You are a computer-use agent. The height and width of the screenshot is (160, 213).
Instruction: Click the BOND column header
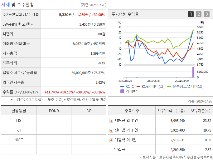pos(54,111)
